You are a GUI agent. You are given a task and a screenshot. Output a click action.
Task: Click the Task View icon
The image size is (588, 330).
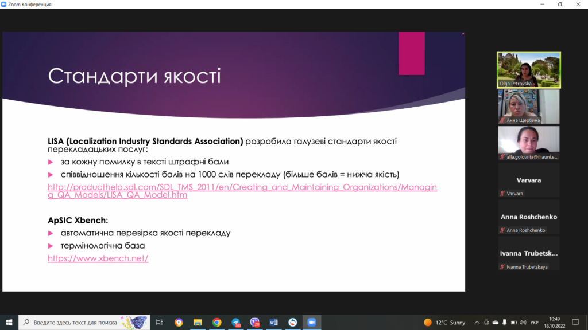[x=160, y=323]
